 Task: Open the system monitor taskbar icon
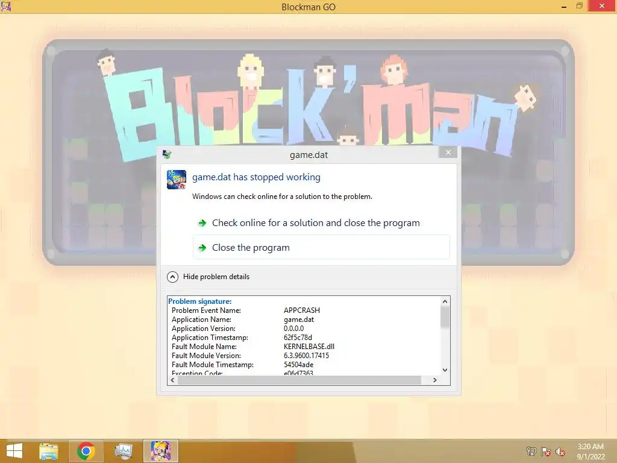[124, 451]
